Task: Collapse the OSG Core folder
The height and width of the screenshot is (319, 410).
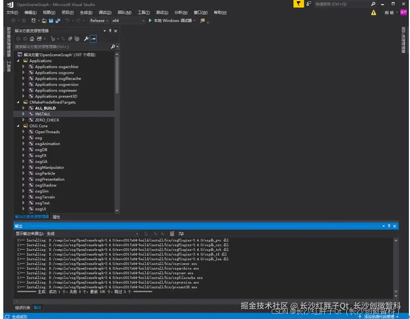Action: point(18,126)
